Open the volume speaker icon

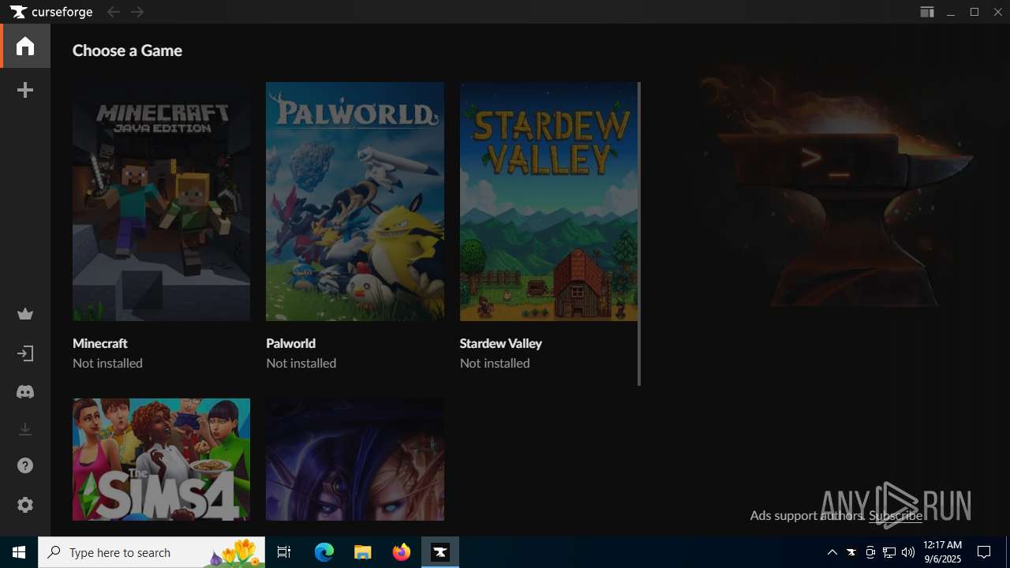pyautogui.click(x=908, y=552)
